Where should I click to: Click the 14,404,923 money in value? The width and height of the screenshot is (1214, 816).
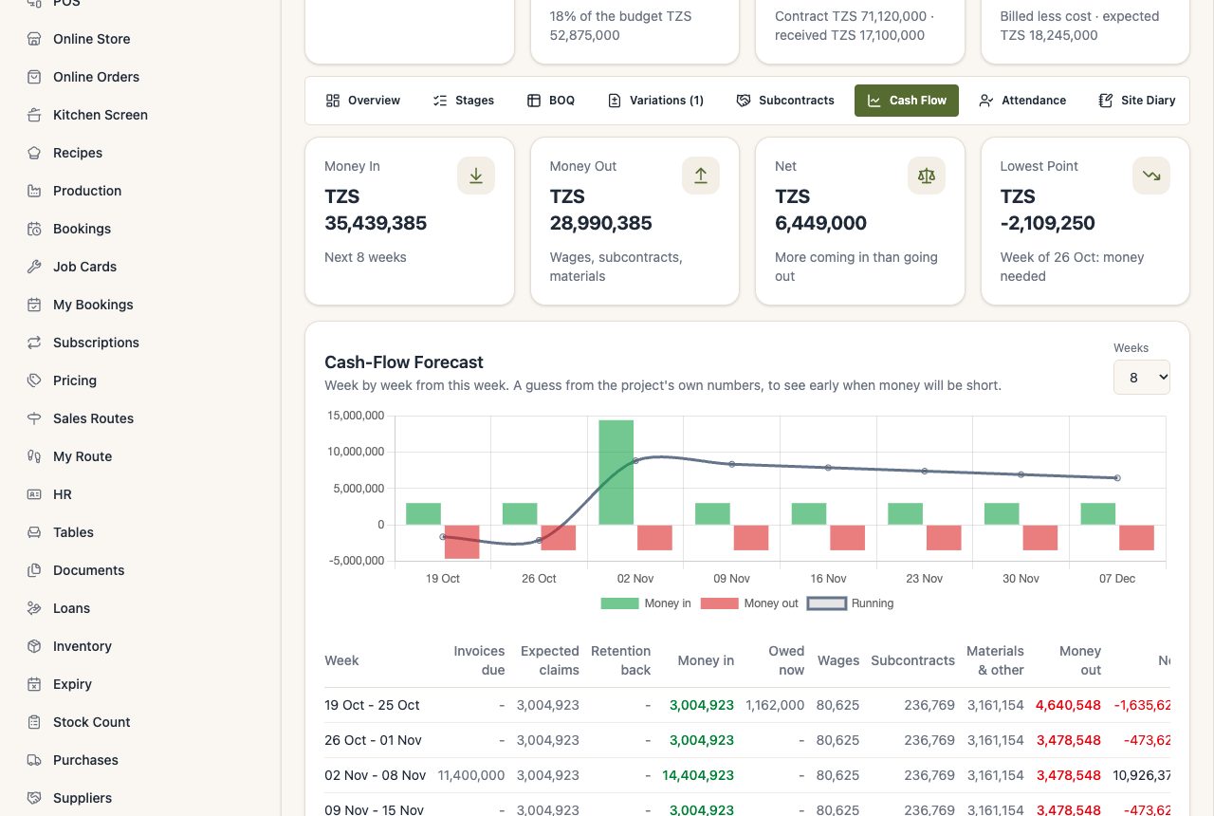point(698,775)
